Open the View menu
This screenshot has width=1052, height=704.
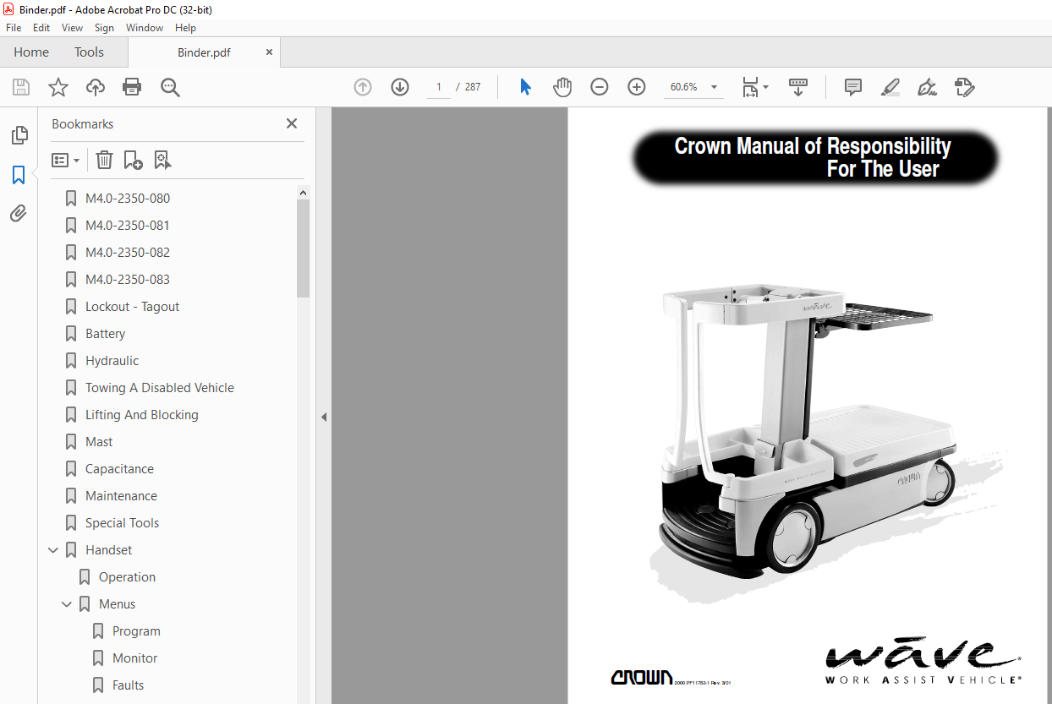pos(73,28)
